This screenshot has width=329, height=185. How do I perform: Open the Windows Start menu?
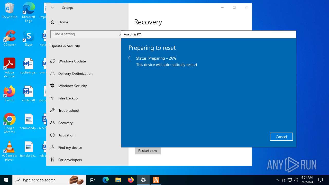(6, 180)
